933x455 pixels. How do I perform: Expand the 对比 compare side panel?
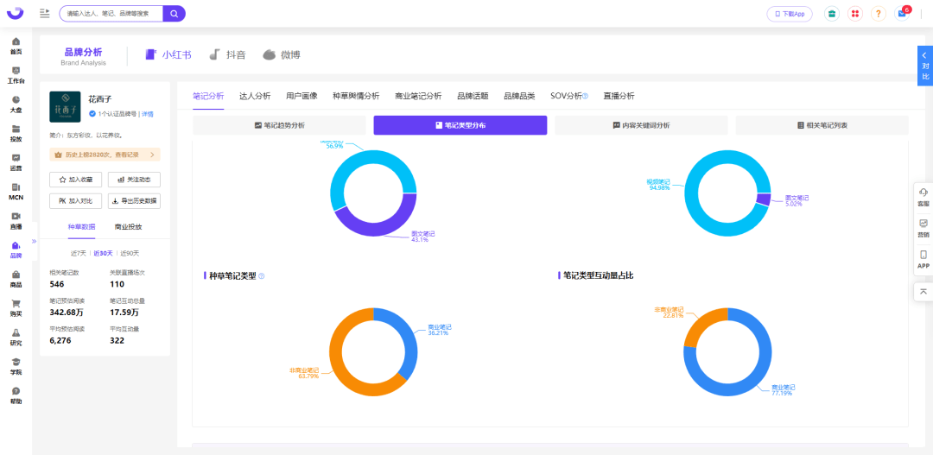[x=925, y=66]
